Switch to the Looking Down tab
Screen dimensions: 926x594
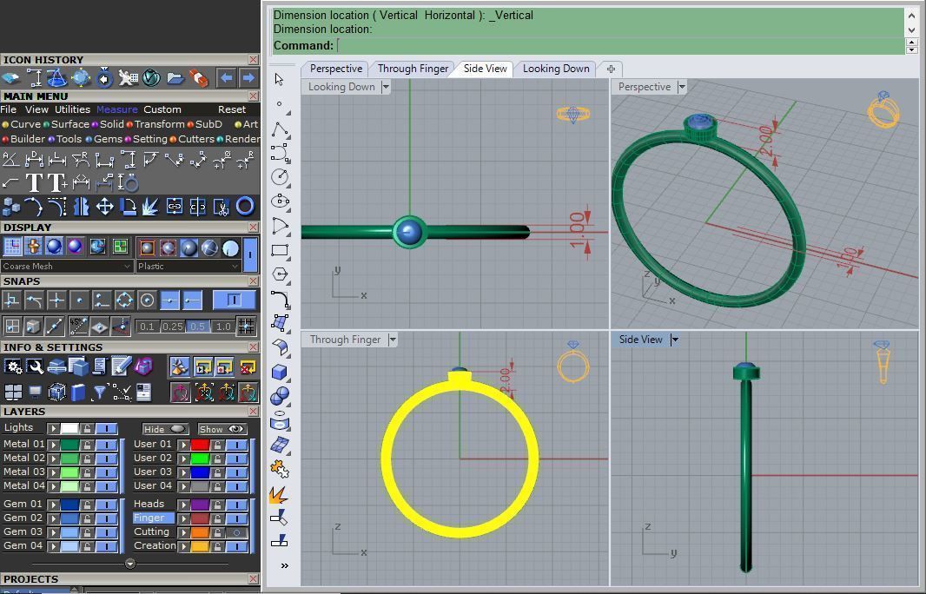click(556, 69)
